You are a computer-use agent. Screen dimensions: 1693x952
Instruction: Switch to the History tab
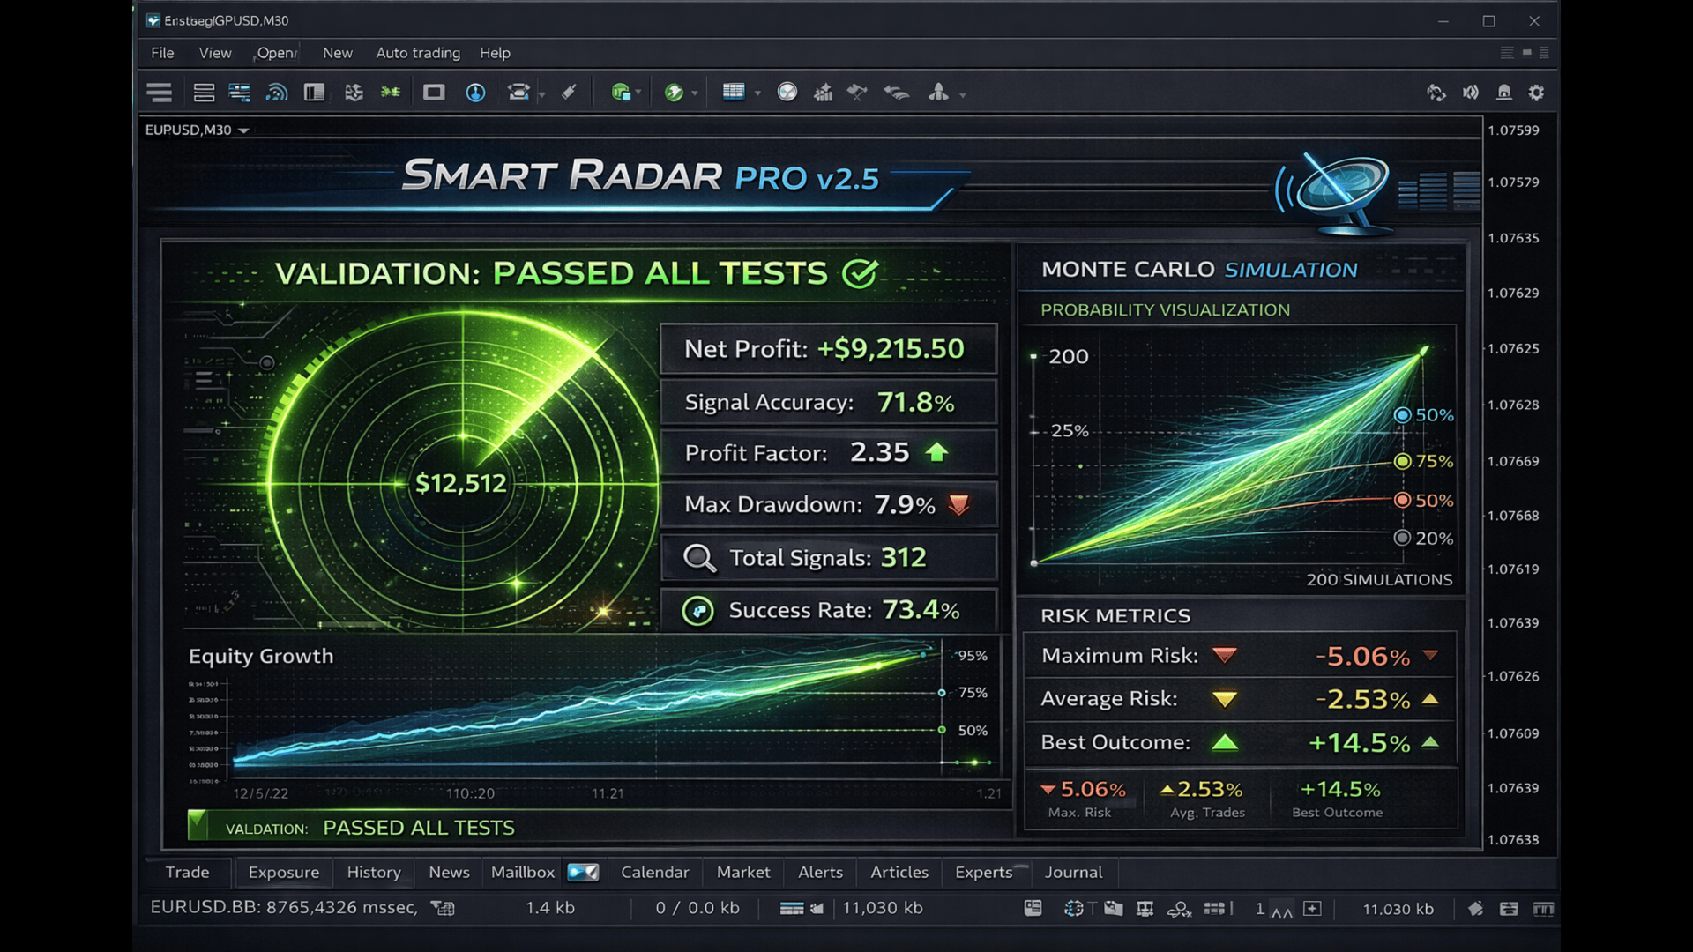click(373, 873)
